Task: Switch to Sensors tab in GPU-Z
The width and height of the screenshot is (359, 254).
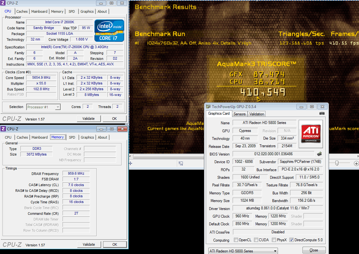Action: [x=239, y=114]
